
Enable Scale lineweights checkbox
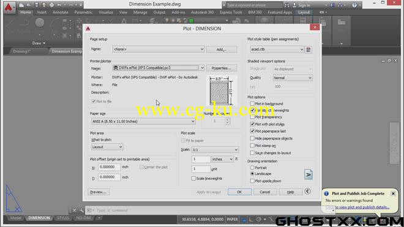pos(193,178)
